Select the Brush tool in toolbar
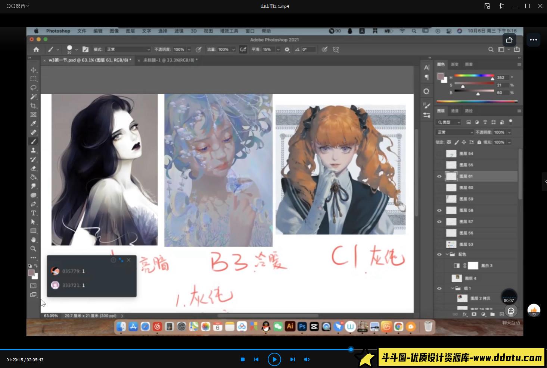This screenshot has height=368, width=547. pos(33,141)
